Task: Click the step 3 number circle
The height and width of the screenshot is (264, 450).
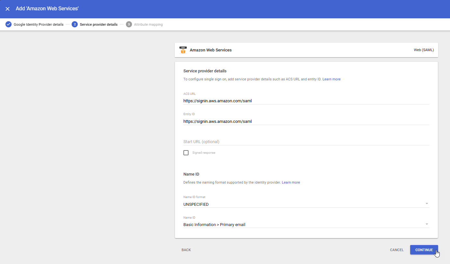Action: click(x=129, y=24)
